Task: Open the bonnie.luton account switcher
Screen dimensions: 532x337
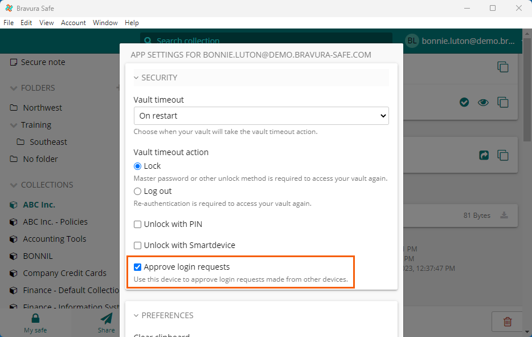Action: coord(464,41)
